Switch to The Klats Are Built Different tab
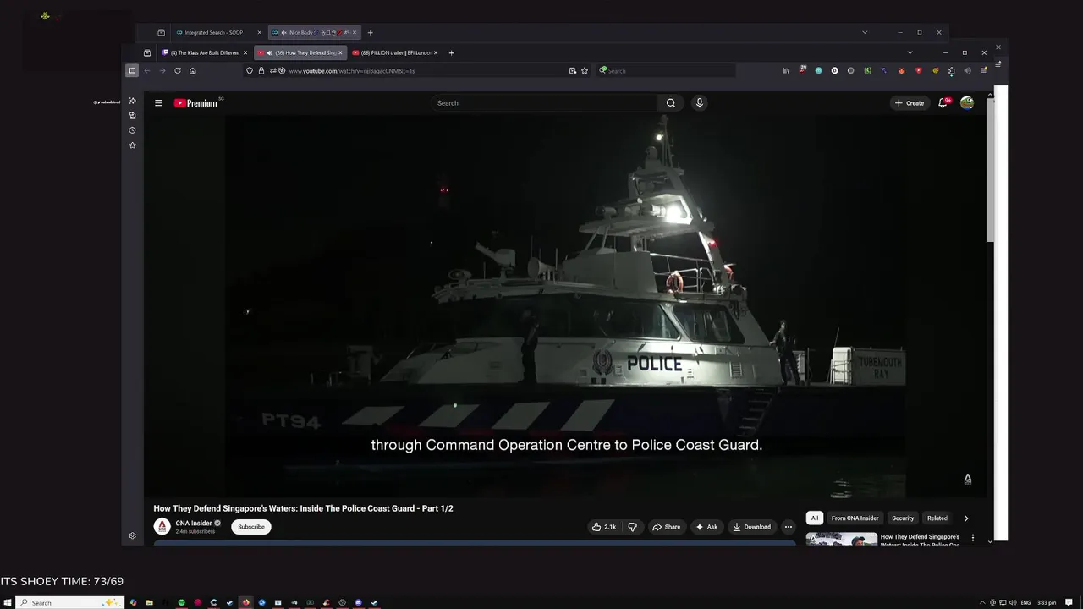The width and height of the screenshot is (1083, 609). [x=204, y=52]
